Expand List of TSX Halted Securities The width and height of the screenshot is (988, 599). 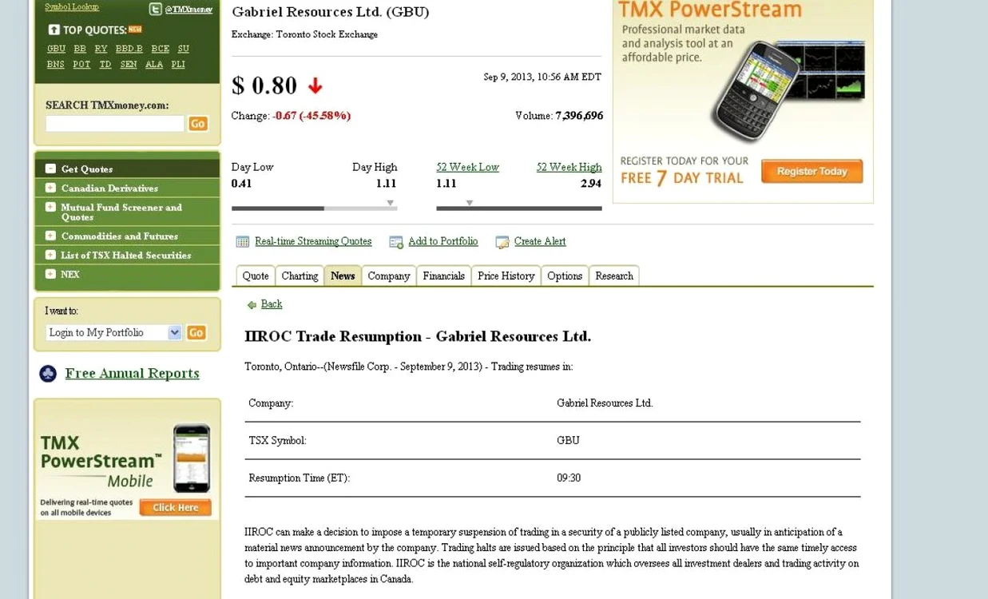(50, 255)
